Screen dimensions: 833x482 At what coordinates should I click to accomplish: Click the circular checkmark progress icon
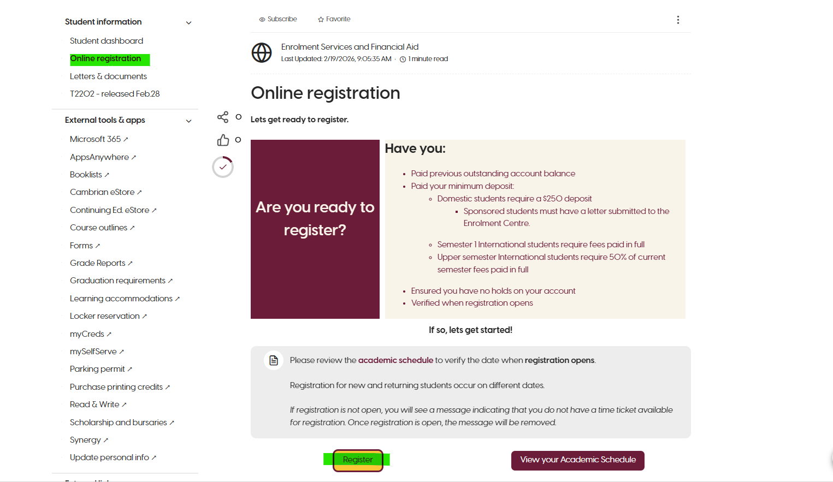(223, 167)
